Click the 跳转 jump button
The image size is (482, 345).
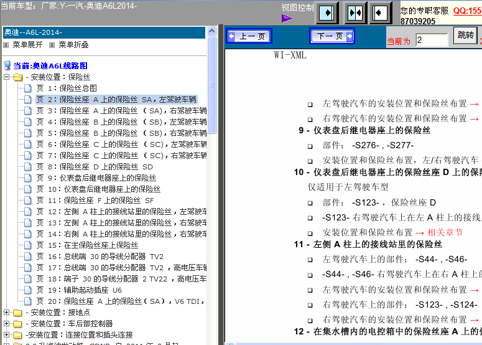click(x=465, y=35)
